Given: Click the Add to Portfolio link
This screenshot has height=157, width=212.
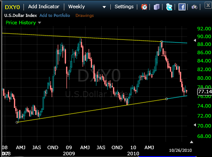Looking at the screenshot, I should 55,16.
